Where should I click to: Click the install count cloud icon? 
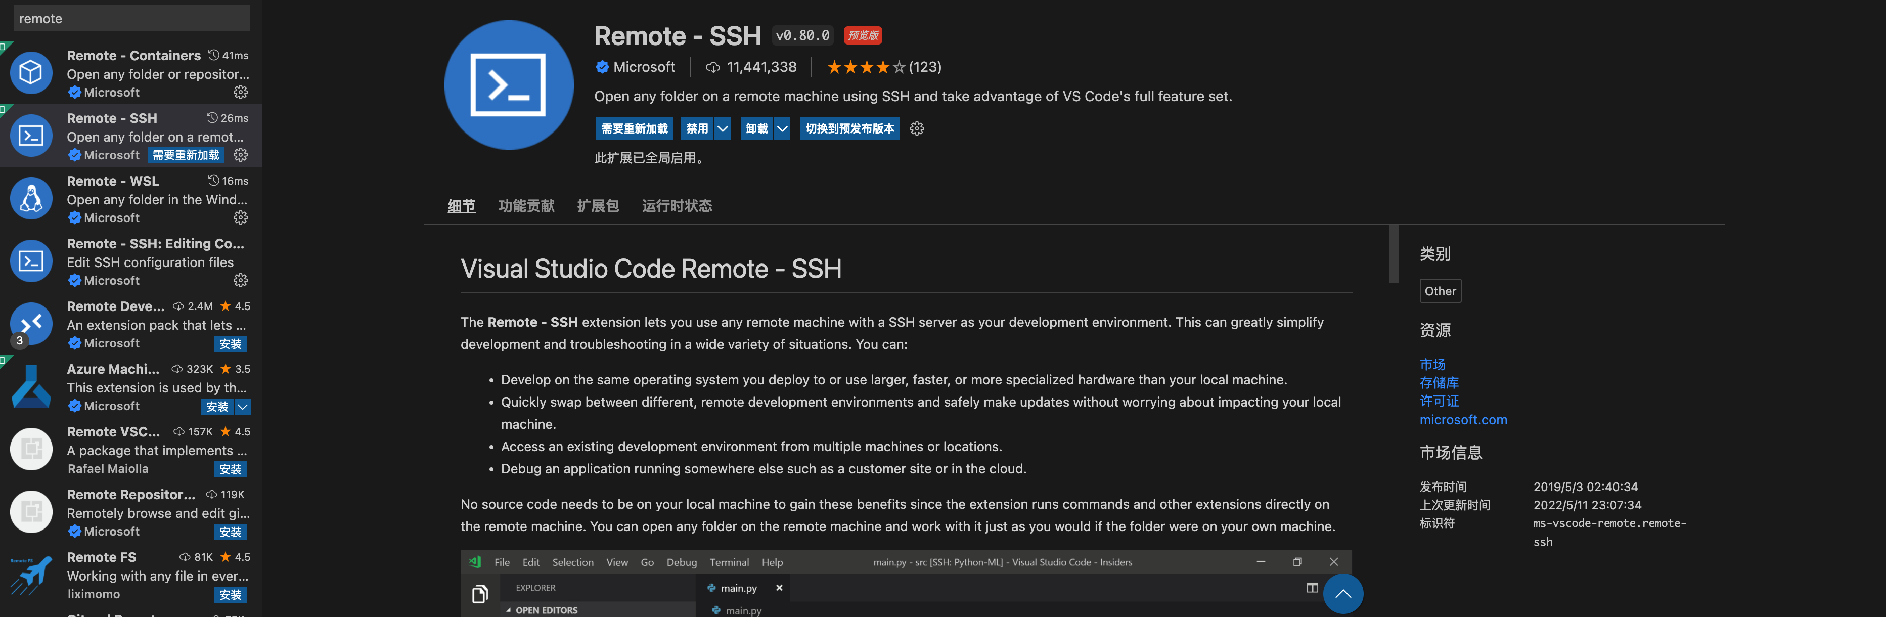[712, 67]
